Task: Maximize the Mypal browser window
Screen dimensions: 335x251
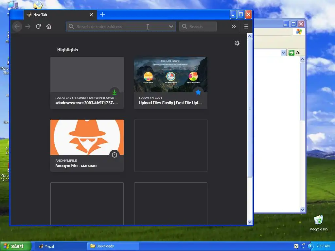Action: tap(241, 14)
